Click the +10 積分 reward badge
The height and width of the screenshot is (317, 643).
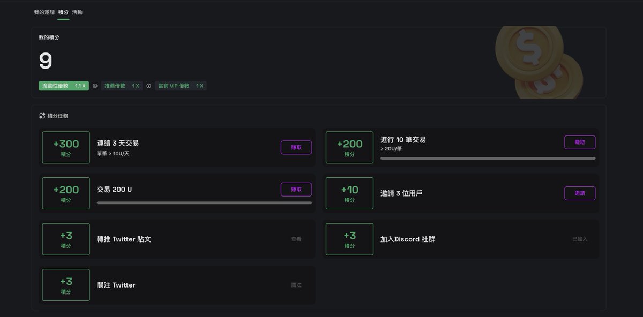point(349,193)
